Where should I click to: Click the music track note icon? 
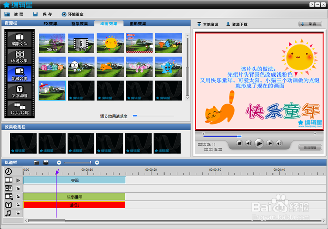[x=8, y=213]
